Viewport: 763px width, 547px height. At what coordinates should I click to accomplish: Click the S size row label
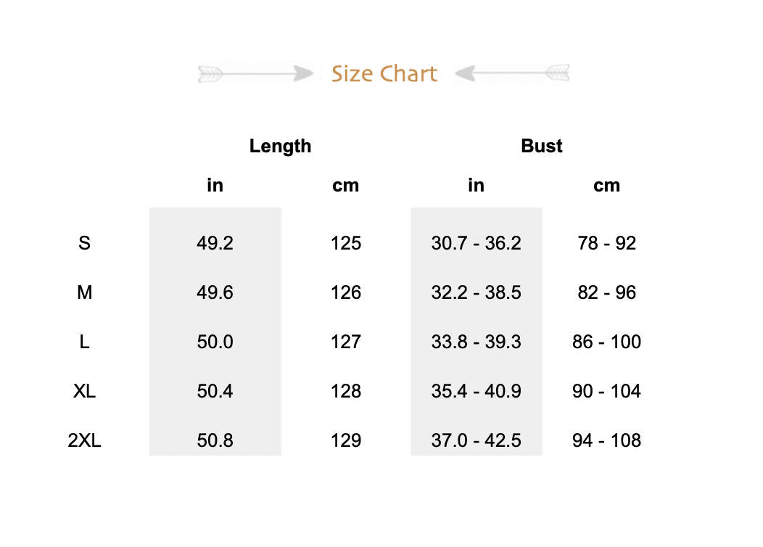coord(84,243)
